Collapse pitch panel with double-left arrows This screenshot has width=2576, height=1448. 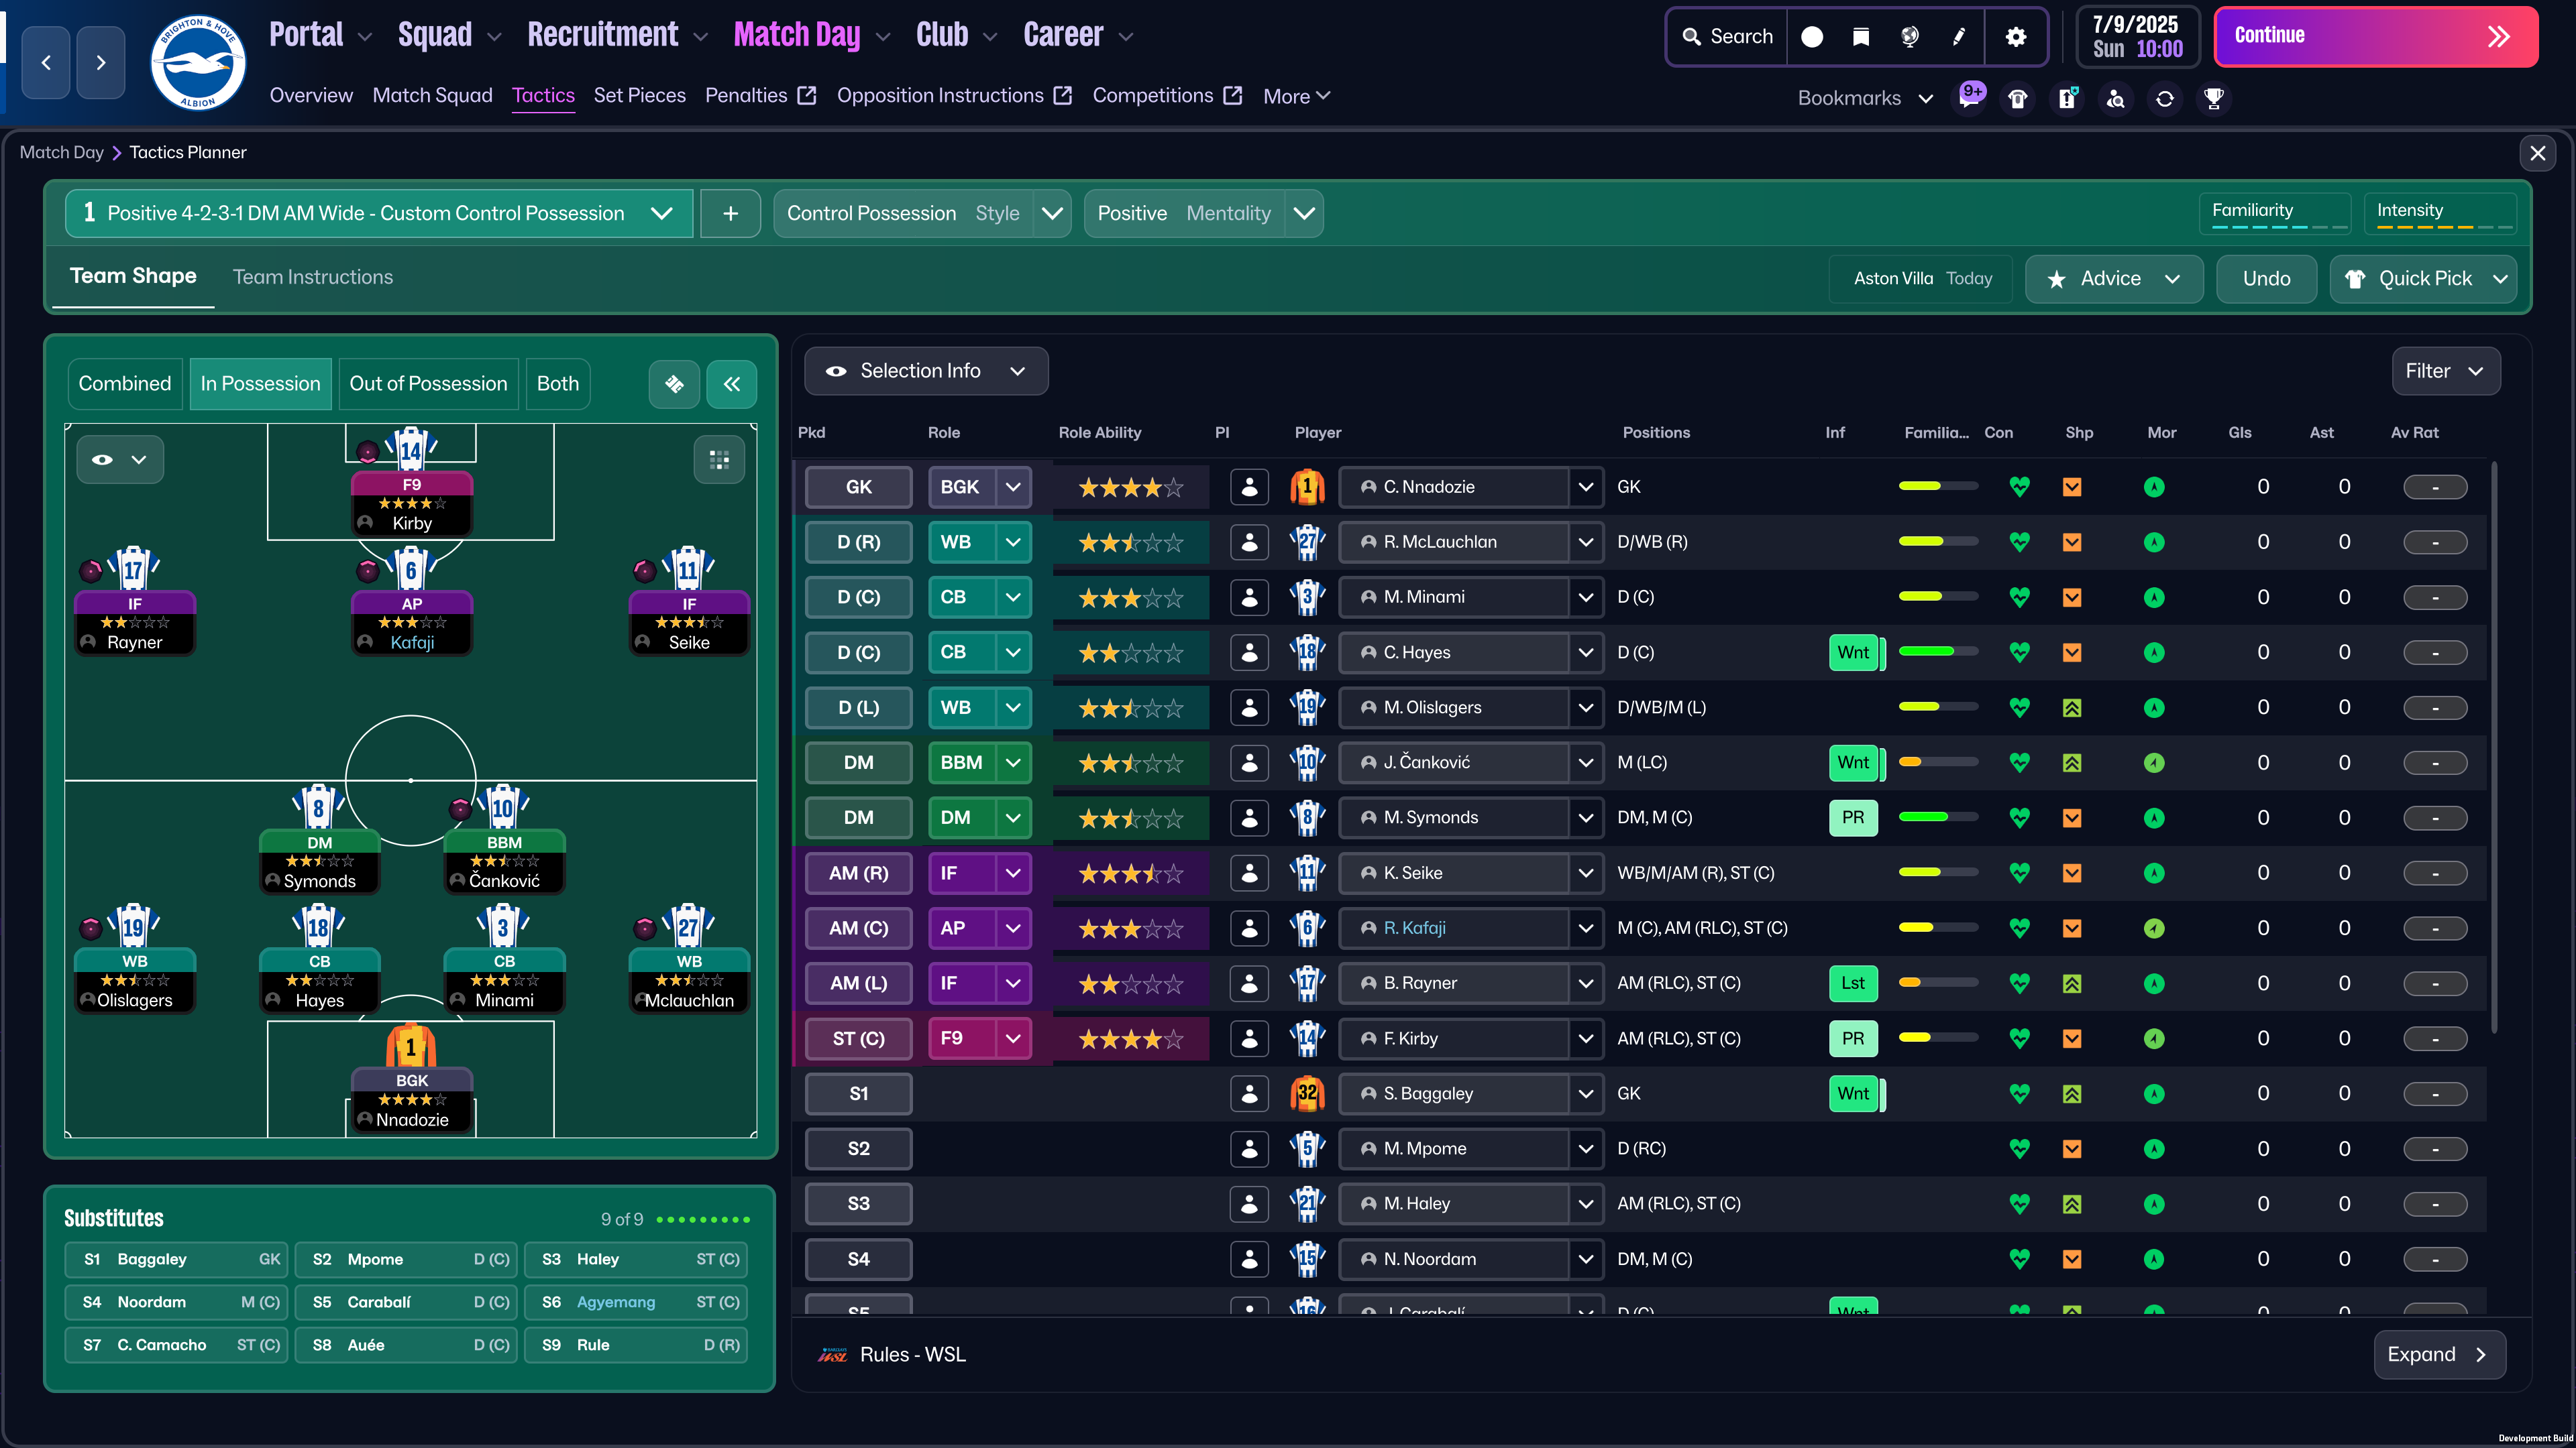(x=731, y=383)
